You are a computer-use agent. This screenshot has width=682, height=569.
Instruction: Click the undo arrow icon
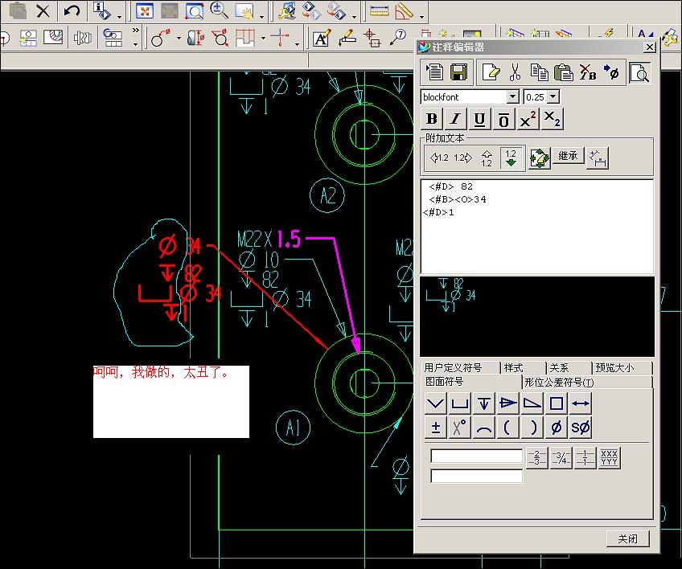(72, 11)
